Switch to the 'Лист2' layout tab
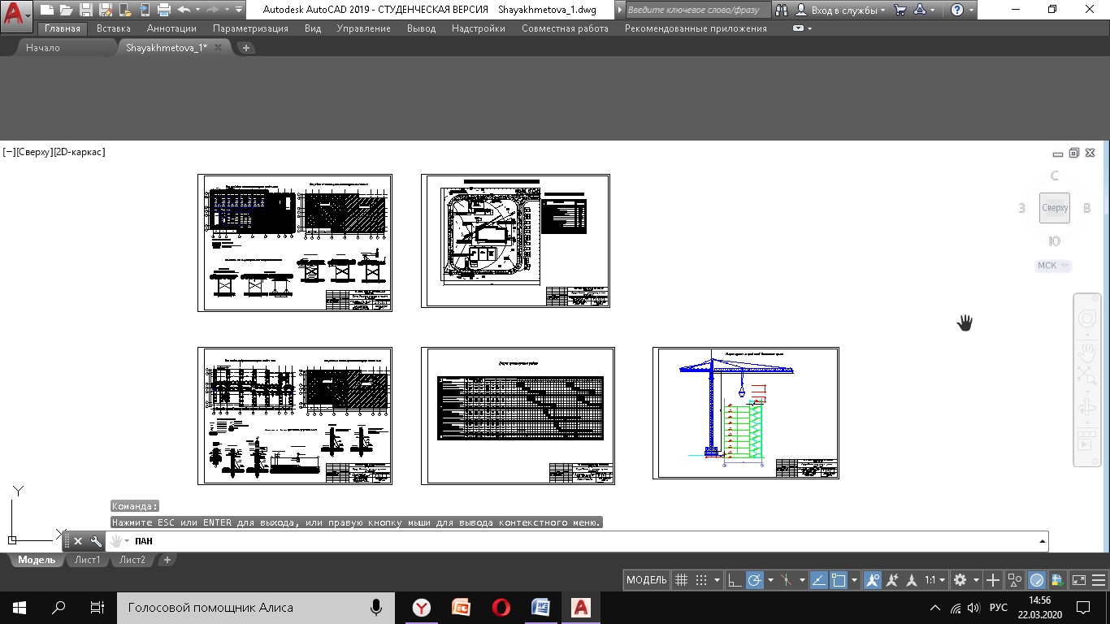The width and height of the screenshot is (1110, 624). (x=132, y=560)
